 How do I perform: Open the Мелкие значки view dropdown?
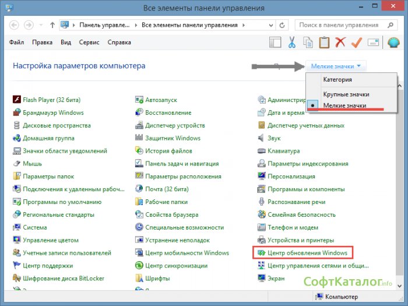pyautogui.click(x=336, y=66)
